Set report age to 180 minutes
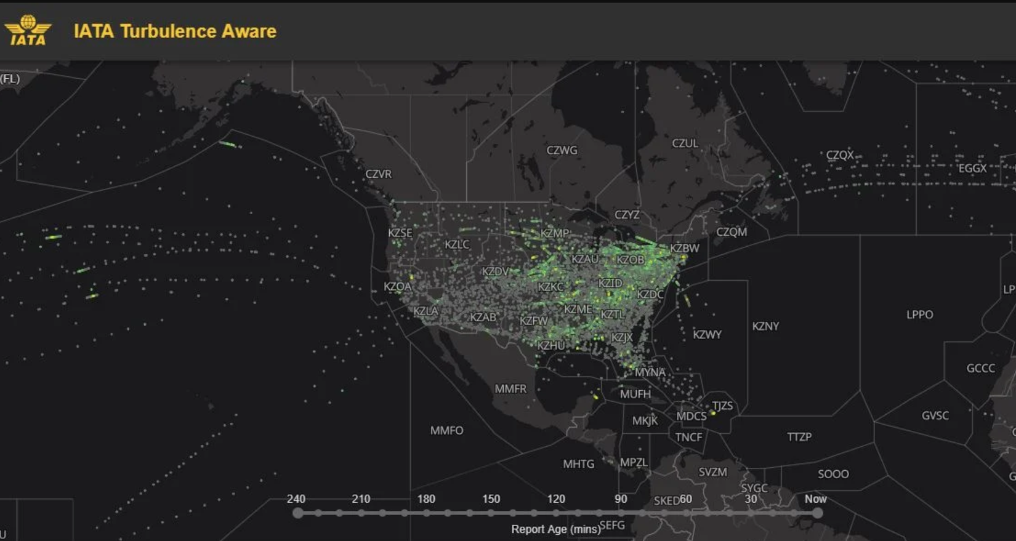Image resolution: width=1016 pixels, height=541 pixels. pyautogui.click(x=426, y=513)
